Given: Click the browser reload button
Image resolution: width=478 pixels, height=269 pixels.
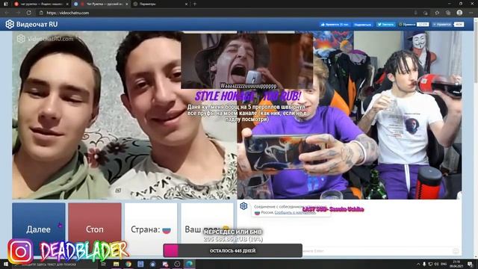Looking at the screenshot, I should coord(28,13).
